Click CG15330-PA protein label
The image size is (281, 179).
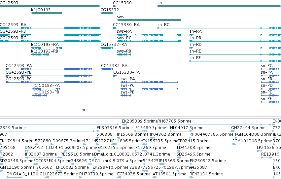coord(126,72)
